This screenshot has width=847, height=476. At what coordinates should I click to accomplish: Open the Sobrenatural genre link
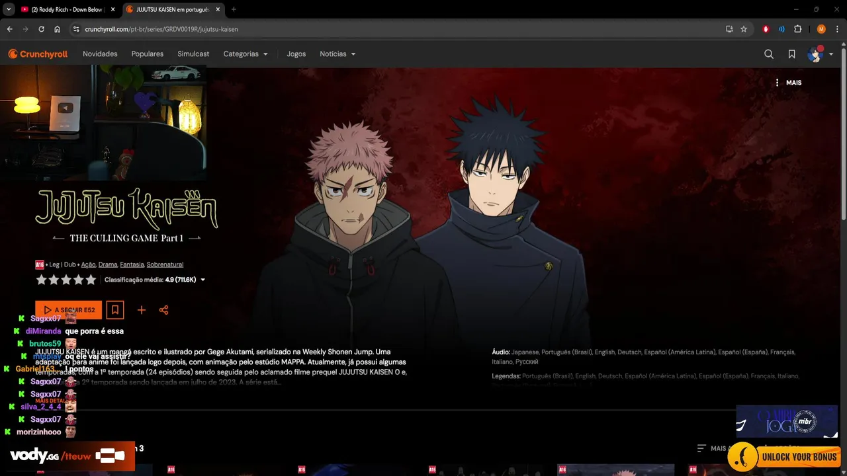(x=165, y=264)
